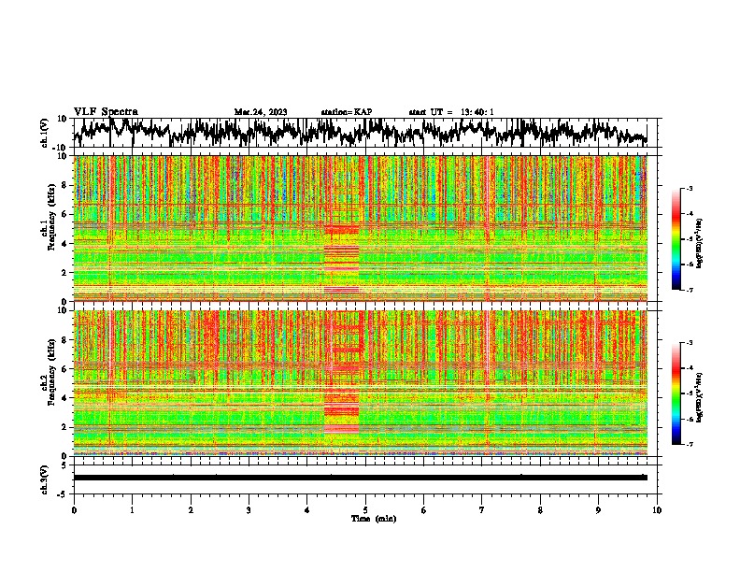Click the "Time (min)" axis title
Screen dimensions: 740x572
pyautogui.click(x=374, y=519)
